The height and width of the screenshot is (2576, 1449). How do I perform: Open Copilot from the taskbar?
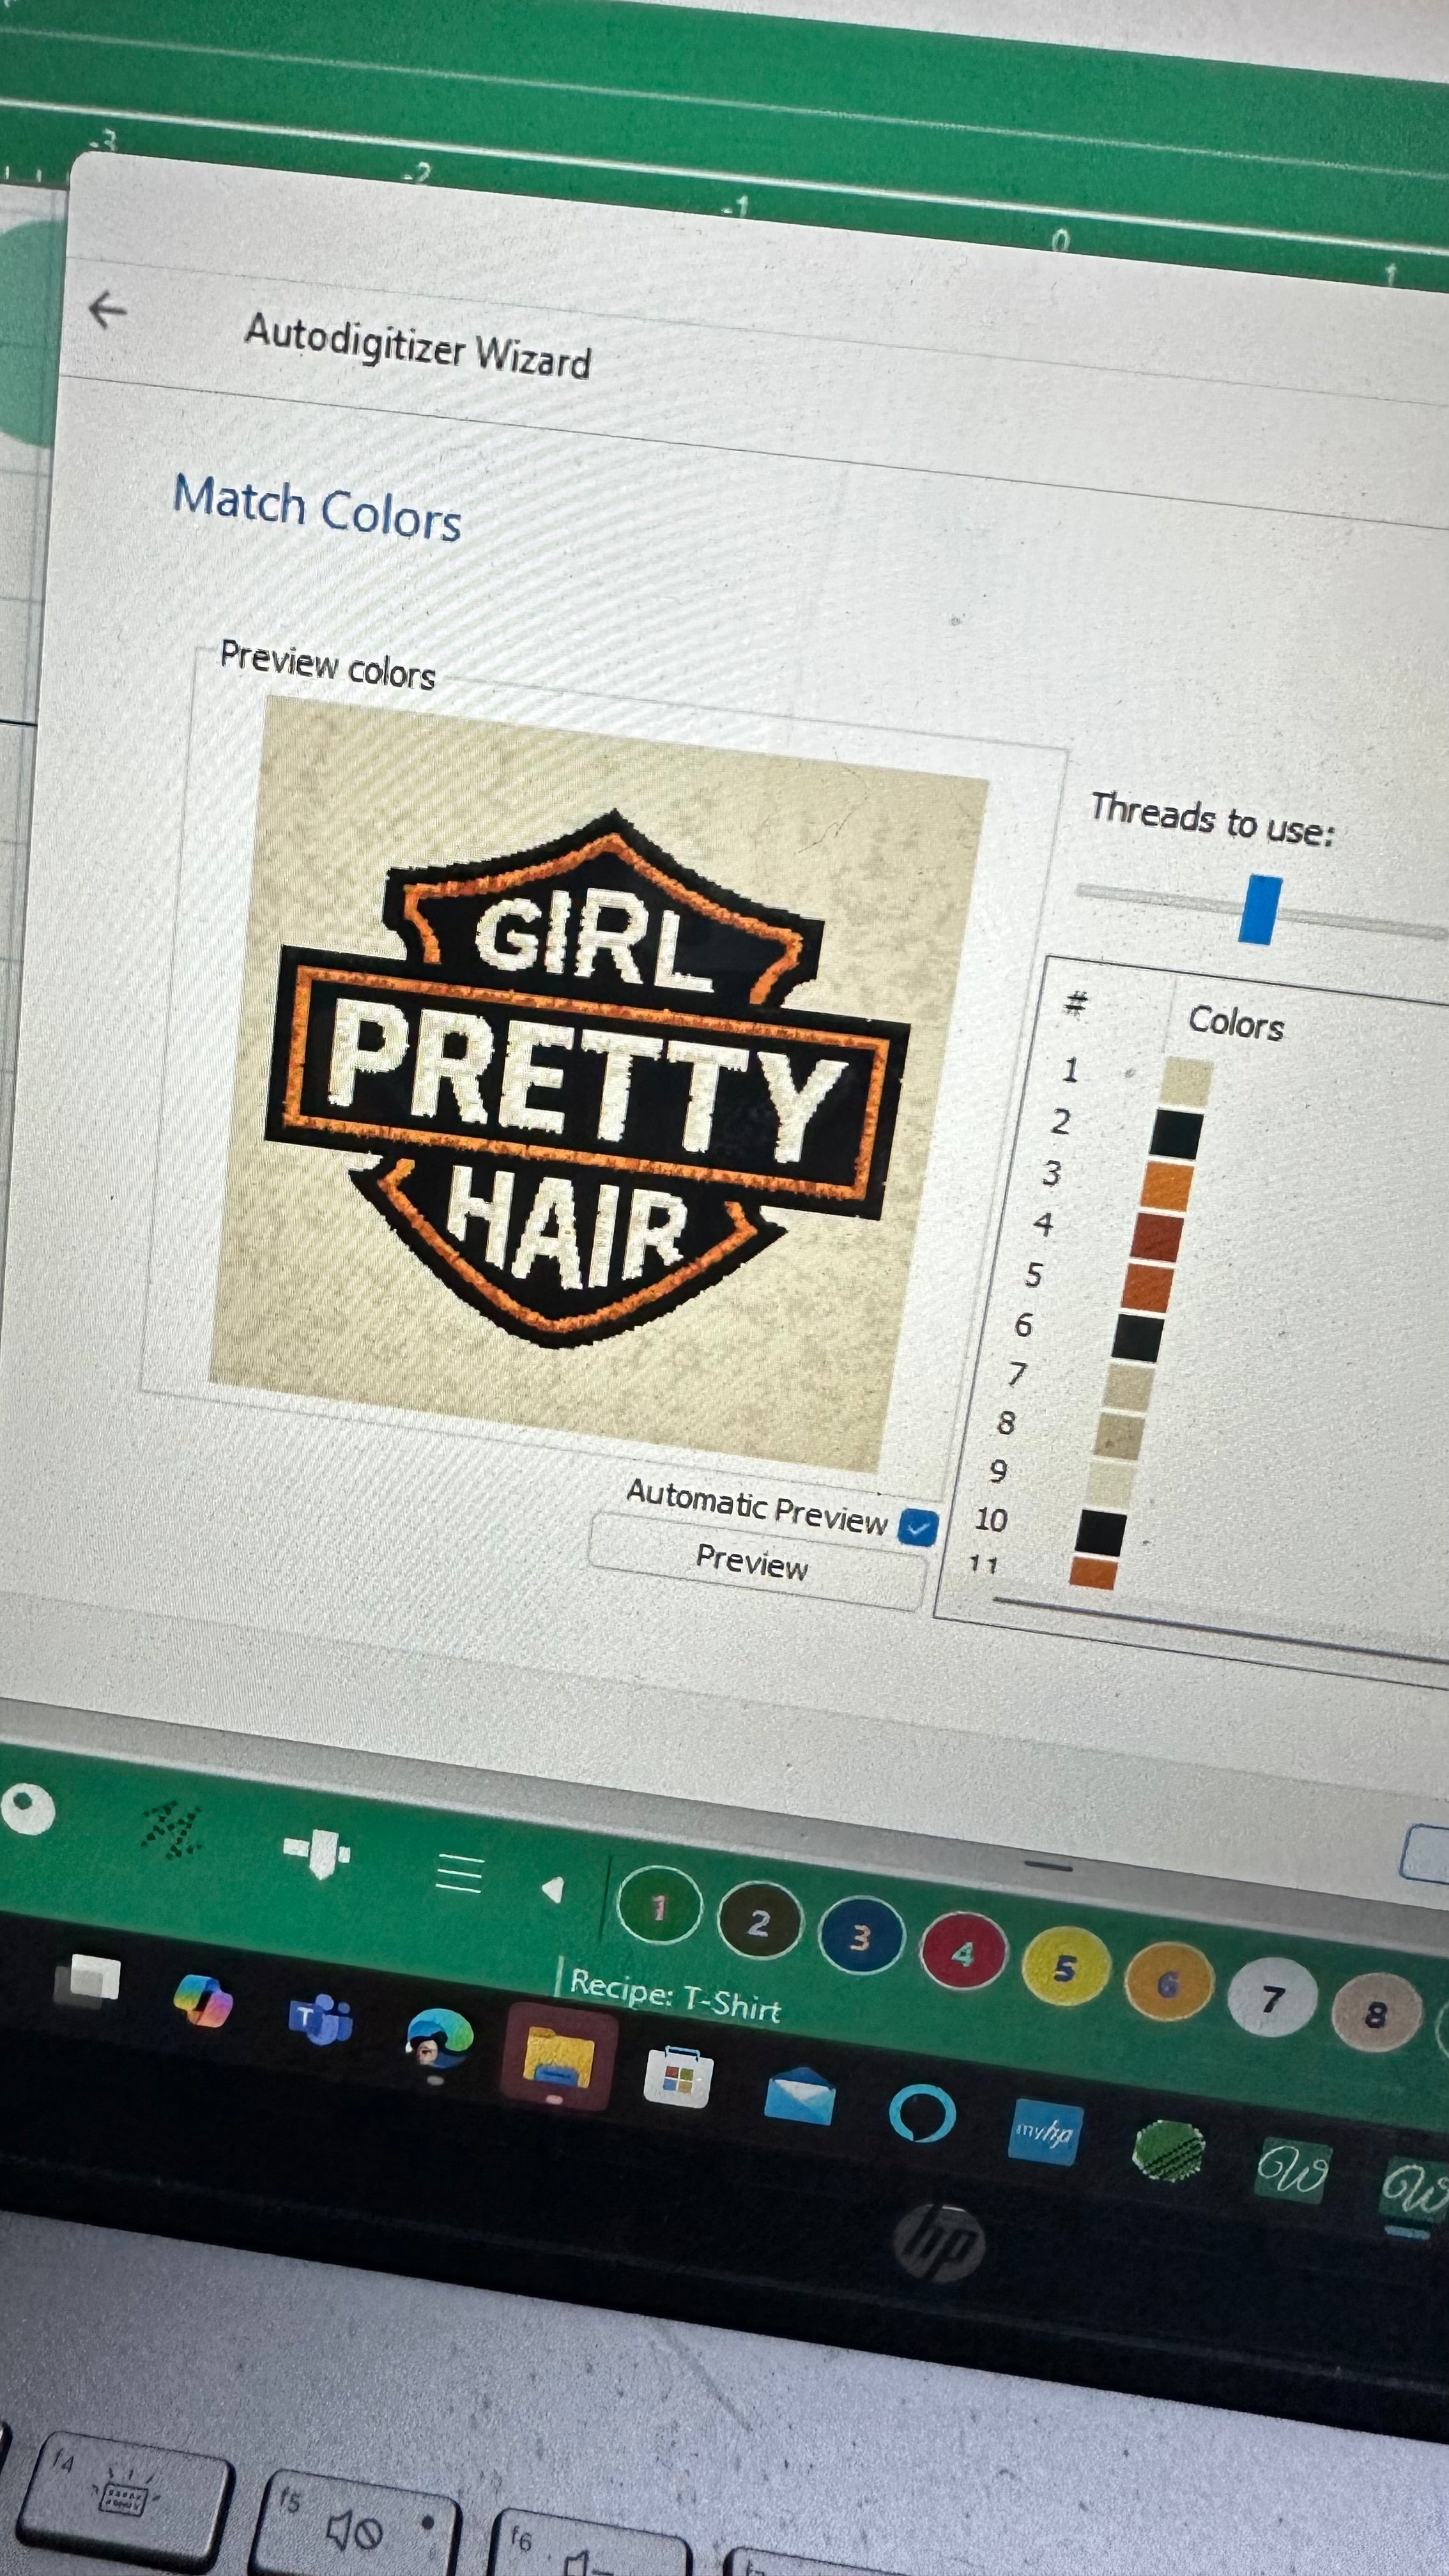point(203,2001)
